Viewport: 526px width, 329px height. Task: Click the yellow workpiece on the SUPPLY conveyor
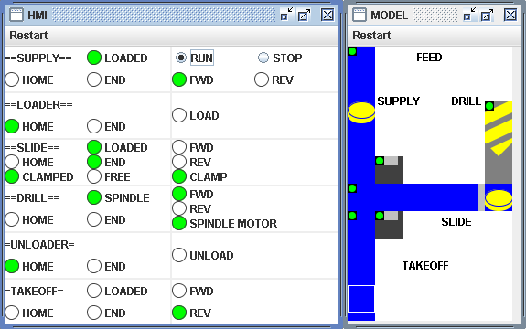coord(361,112)
